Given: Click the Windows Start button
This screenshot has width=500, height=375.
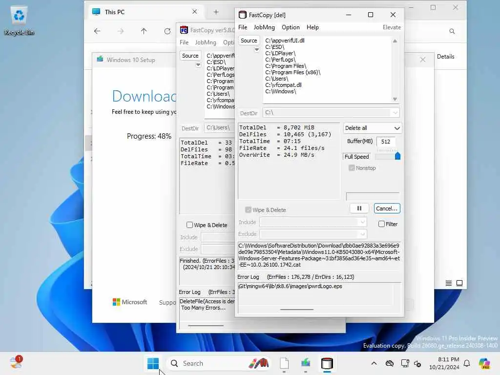Looking at the screenshot, I should [153, 363].
